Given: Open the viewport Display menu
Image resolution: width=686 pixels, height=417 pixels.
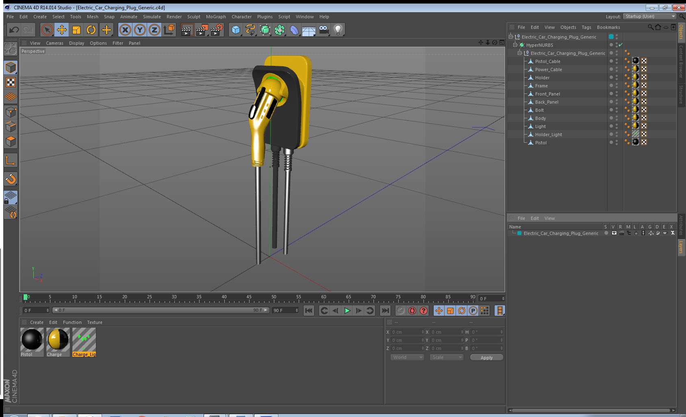Looking at the screenshot, I should pos(76,43).
